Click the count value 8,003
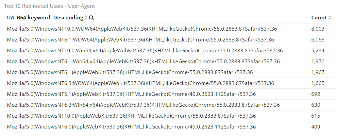The height and width of the screenshot is (137, 337). (x=318, y=29)
